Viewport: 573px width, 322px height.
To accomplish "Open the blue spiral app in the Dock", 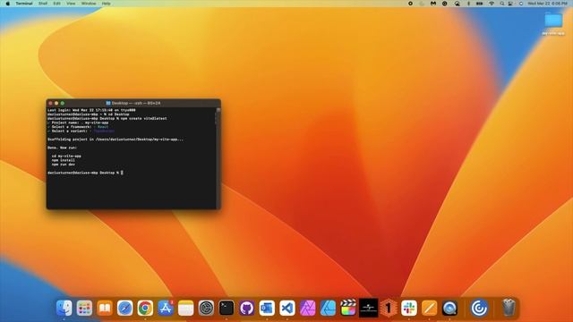I will pos(479,308).
